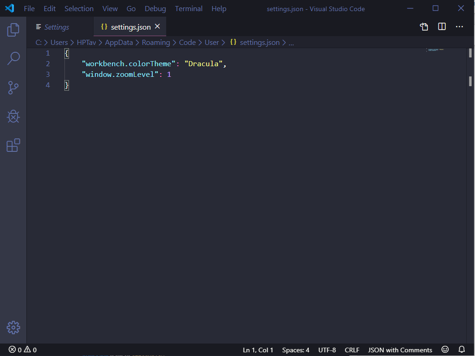
Task: Select the settings.json tab
Action: [x=130, y=27]
